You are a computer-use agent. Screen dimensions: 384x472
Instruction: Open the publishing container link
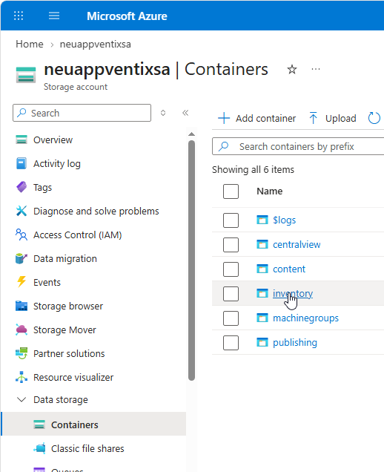(295, 343)
